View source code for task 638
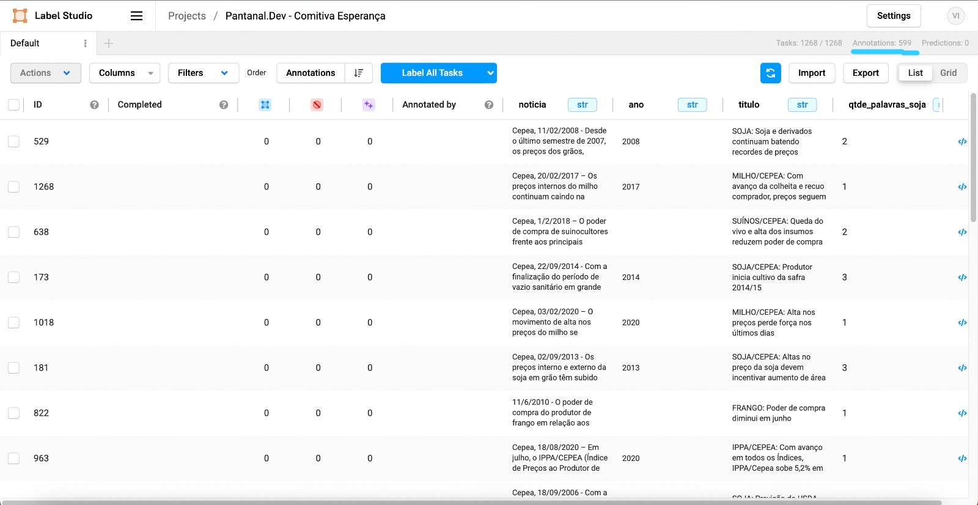This screenshot has height=505, width=978. click(x=962, y=232)
